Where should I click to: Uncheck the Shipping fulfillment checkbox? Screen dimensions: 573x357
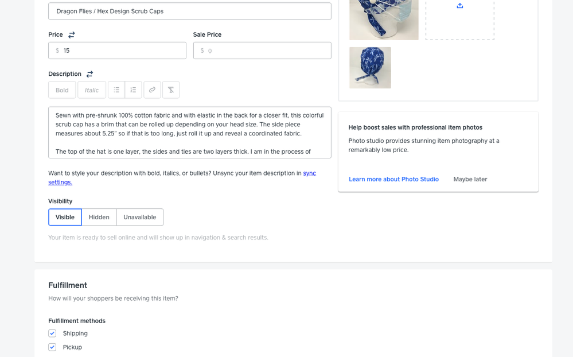[52, 333]
